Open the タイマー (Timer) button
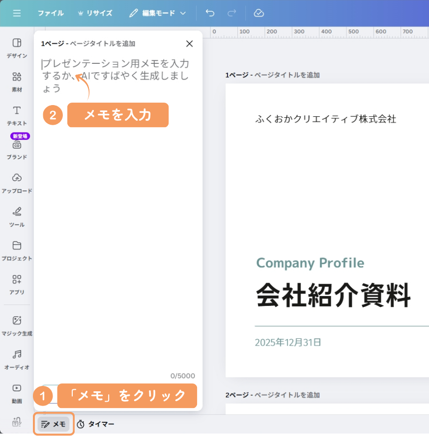This screenshot has height=436, width=429. coord(96,424)
